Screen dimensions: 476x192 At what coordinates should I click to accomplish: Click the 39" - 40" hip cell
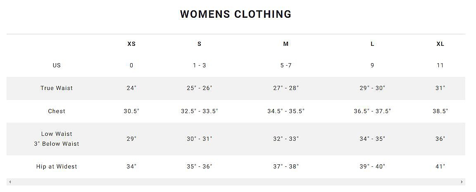coord(372,166)
